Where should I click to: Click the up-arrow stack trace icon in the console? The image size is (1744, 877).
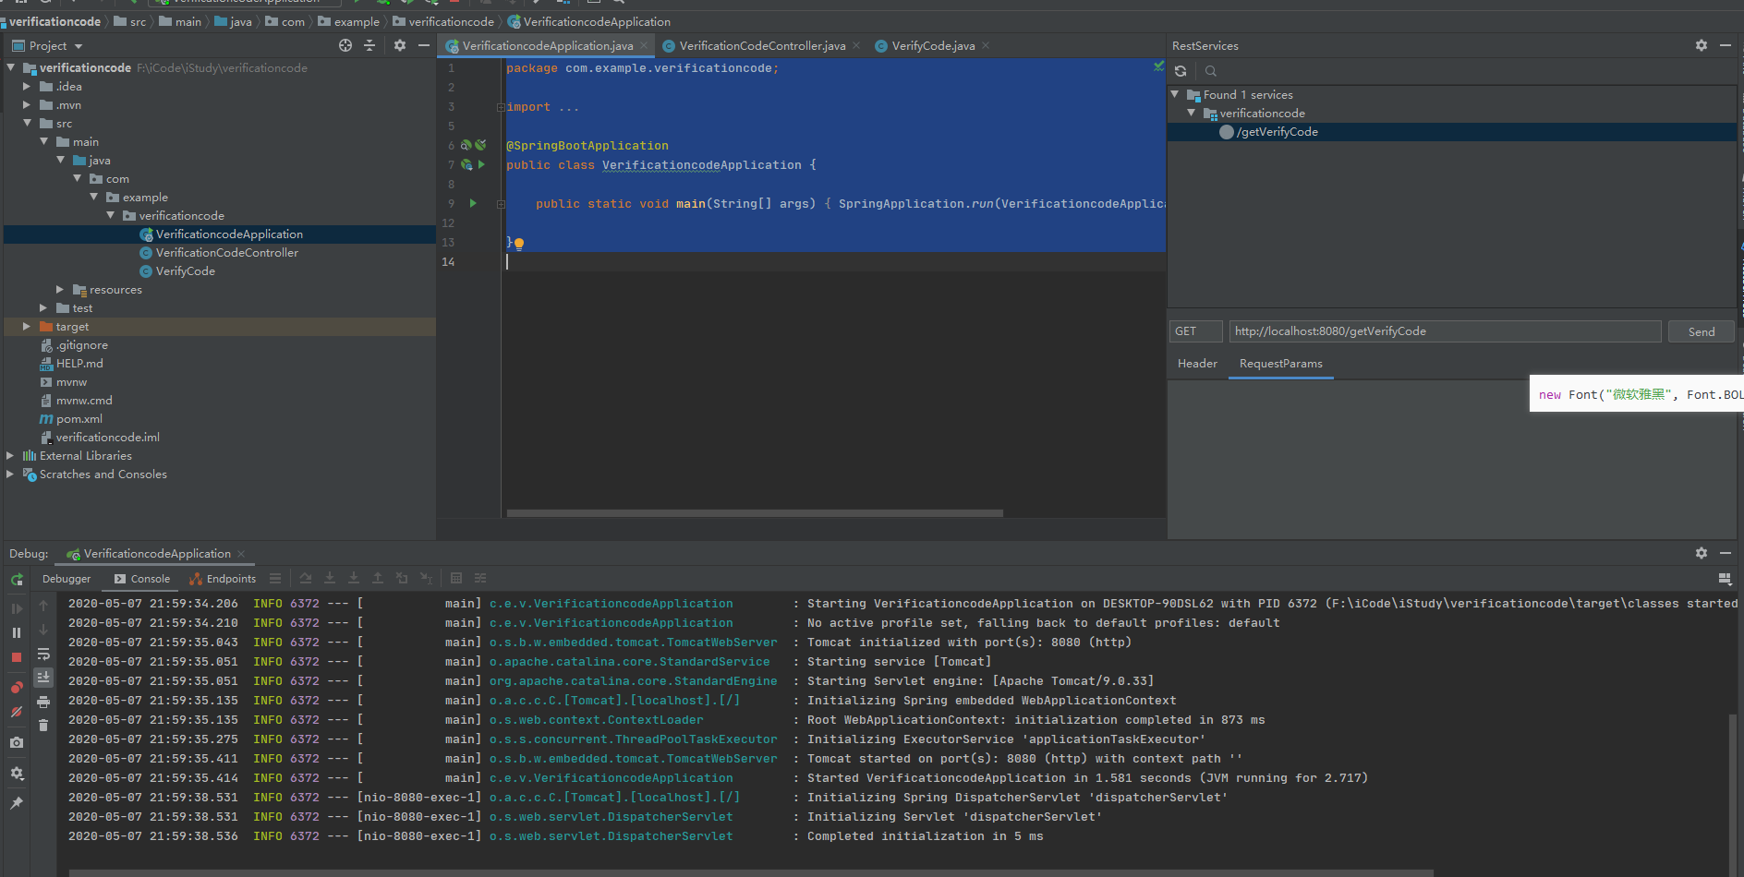(43, 606)
